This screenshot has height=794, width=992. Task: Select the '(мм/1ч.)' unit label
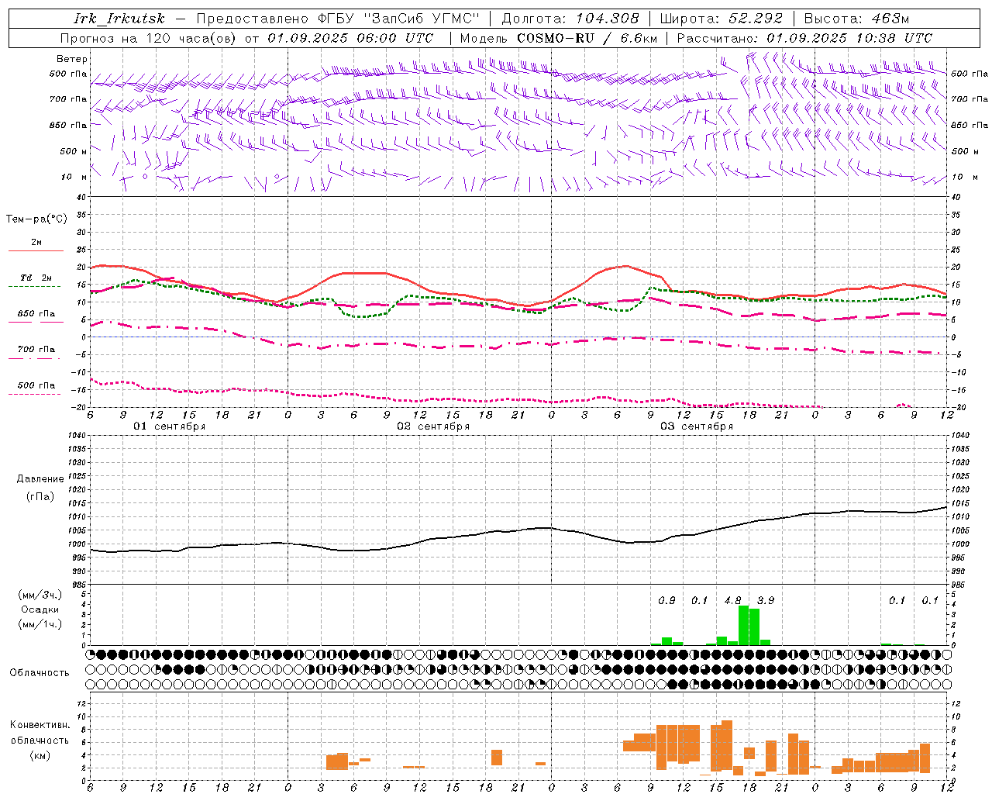[x=40, y=624]
